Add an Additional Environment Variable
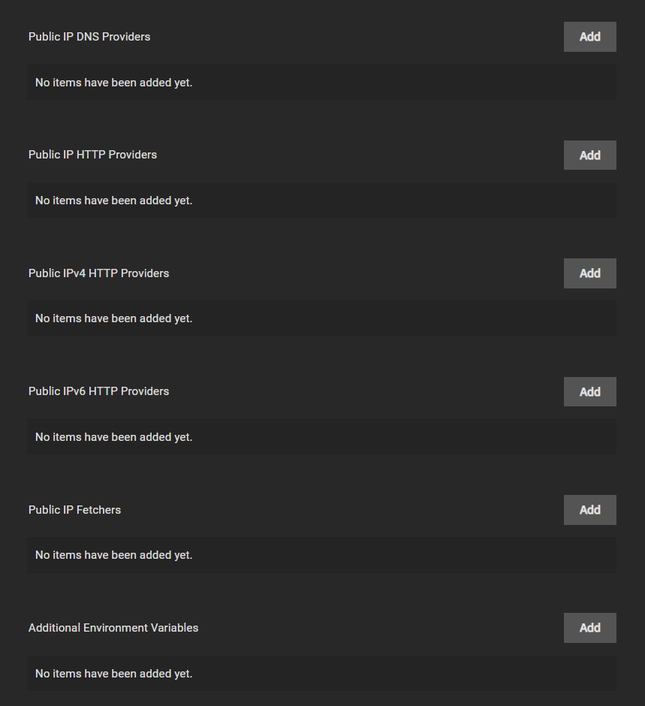Image resolution: width=645 pixels, height=706 pixels. click(x=589, y=628)
